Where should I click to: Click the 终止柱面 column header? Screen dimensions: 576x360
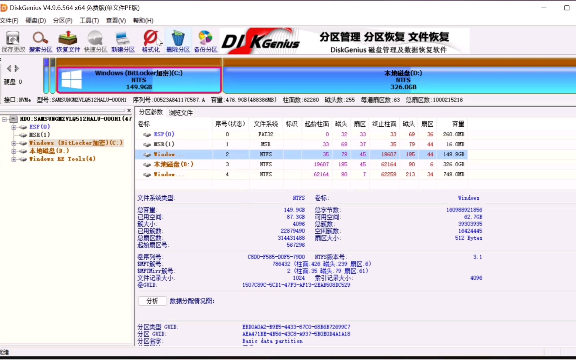[384, 124]
